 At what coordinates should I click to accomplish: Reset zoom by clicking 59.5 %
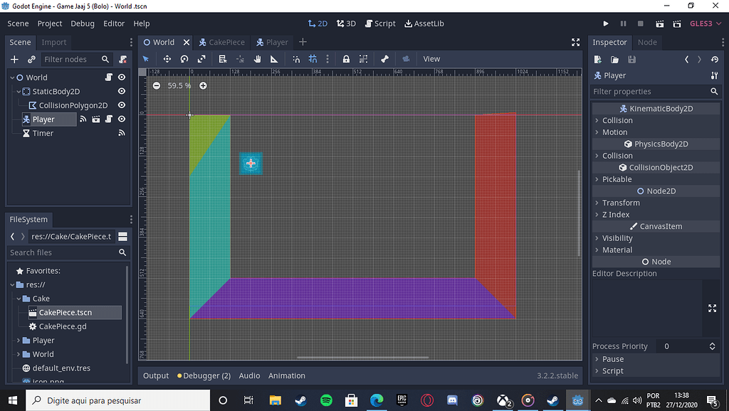click(x=179, y=85)
